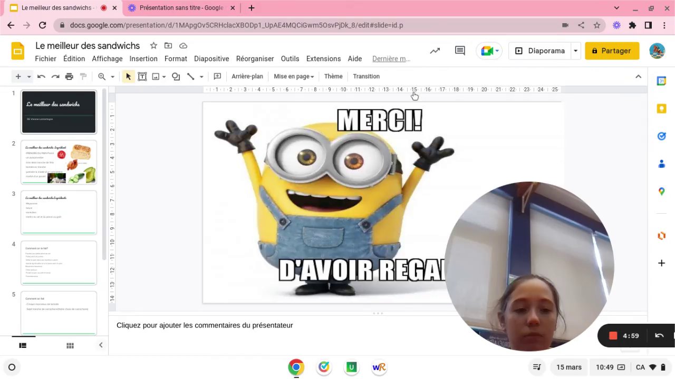Viewport: 675px width, 379px height.
Task: Open activity dashboard trend icon
Action: tap(435, 51)
